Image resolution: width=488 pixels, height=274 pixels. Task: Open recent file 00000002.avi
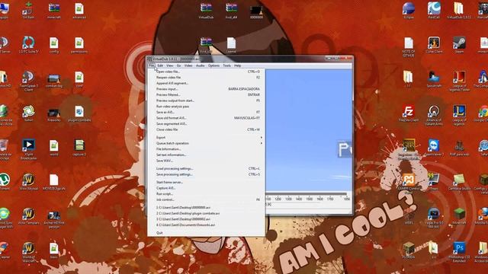(206, 219)
